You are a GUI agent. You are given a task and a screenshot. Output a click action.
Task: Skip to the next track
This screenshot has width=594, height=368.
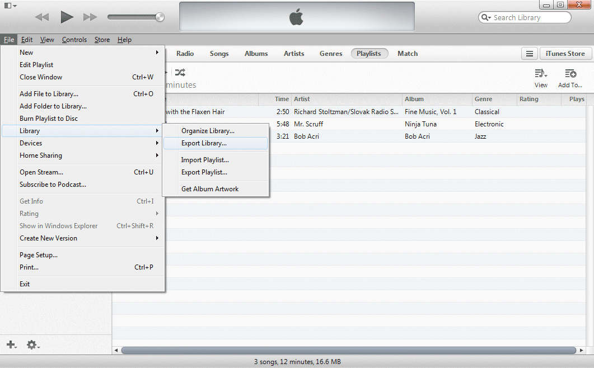(x=90, y=17)
